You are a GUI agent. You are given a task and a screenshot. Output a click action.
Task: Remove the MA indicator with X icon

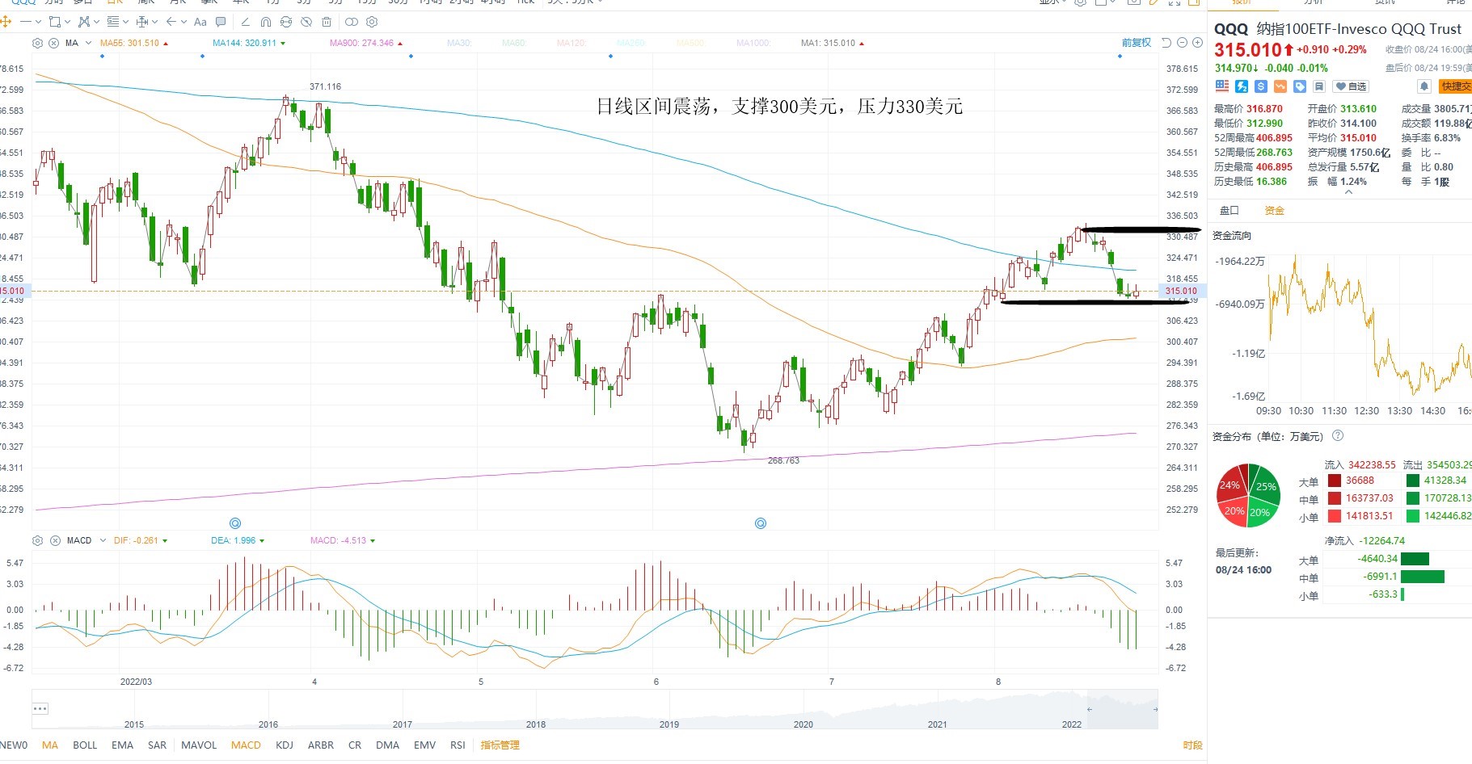[x=54, y=43]
